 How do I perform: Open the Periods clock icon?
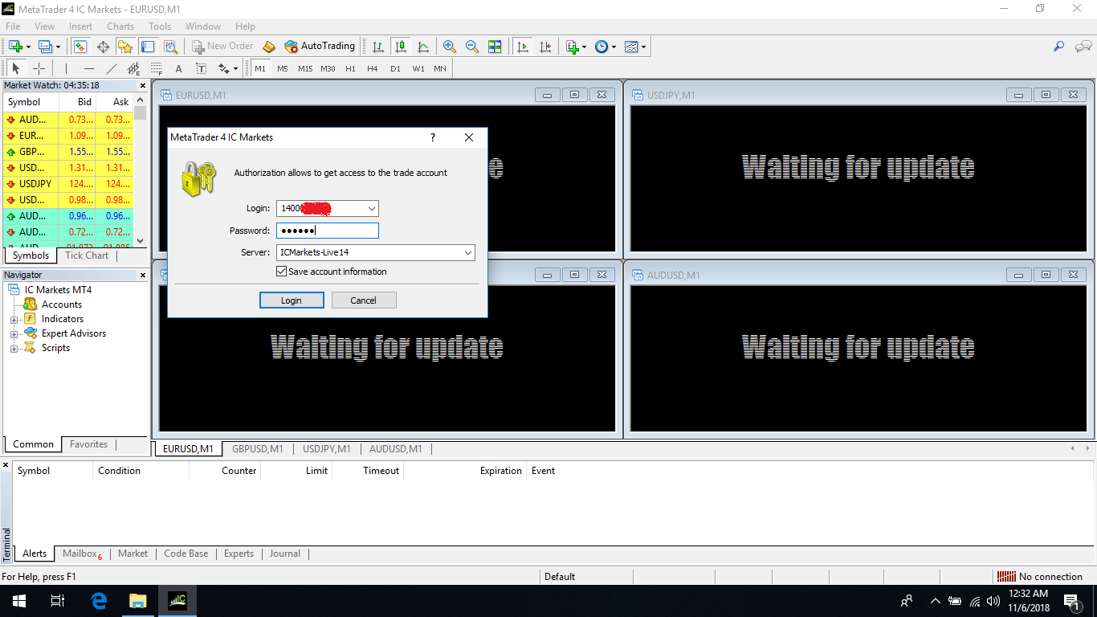pyautogui.click(x=602, y=47)
